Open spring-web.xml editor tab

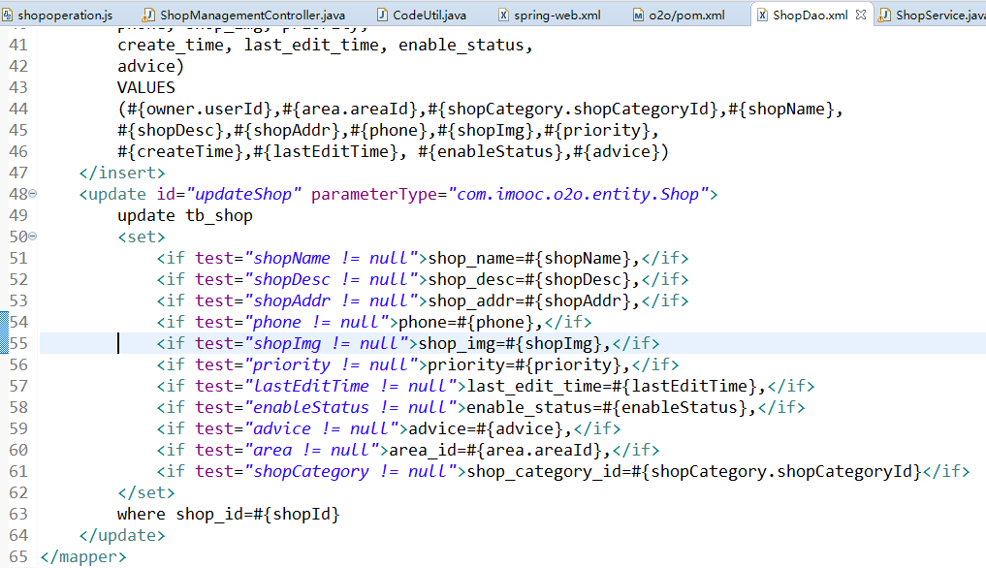[x=550, y=15]
